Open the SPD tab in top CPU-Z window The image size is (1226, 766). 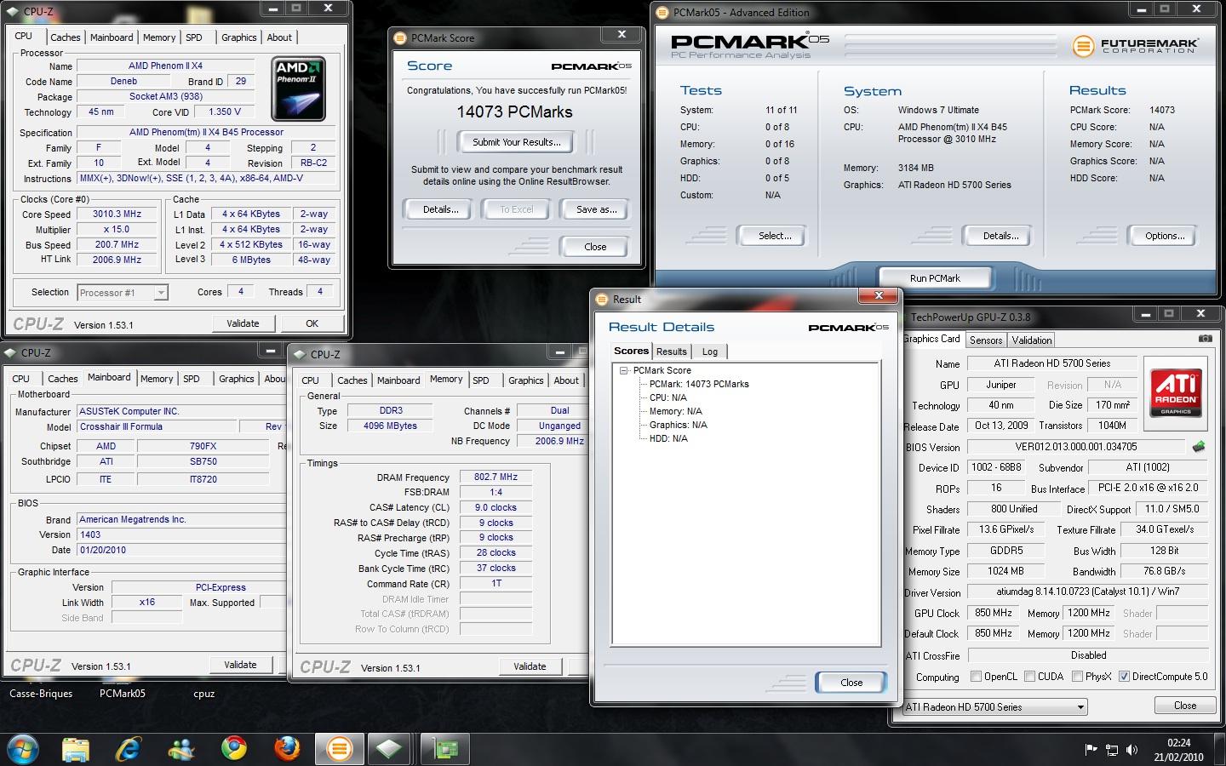(x=194, y=37)
